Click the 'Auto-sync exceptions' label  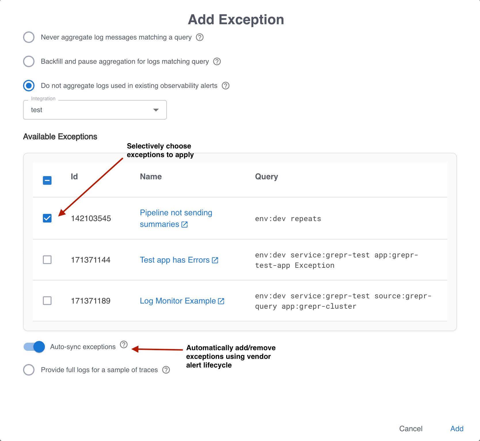tap(83, 347)
